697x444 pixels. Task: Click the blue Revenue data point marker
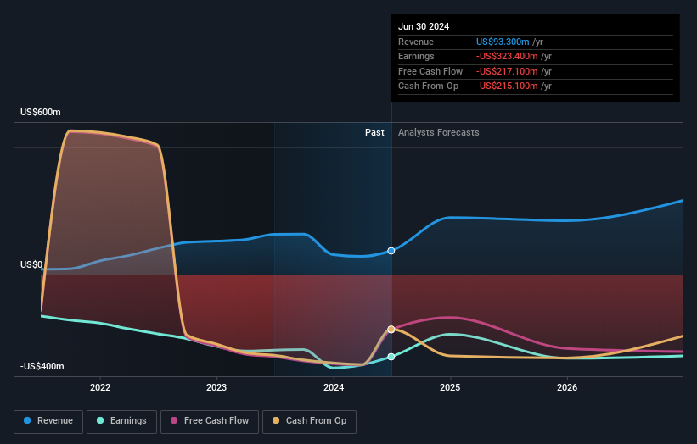coord(391,251)
